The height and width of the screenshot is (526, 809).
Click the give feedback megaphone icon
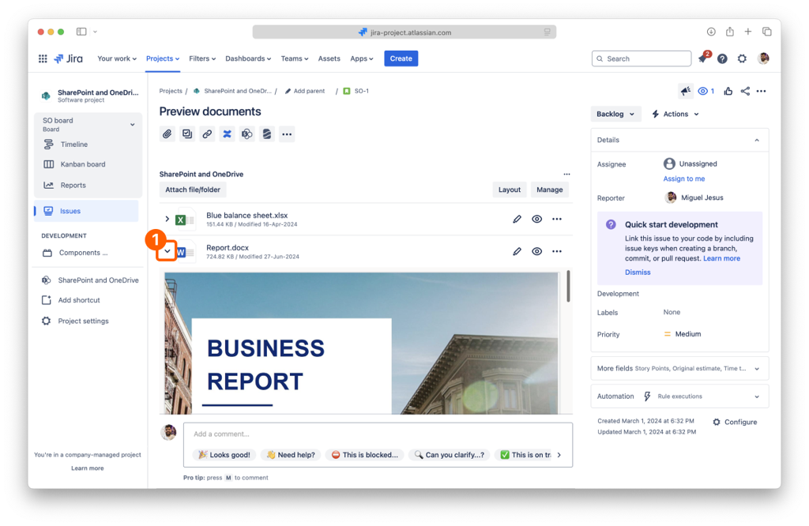coord(685,92)
